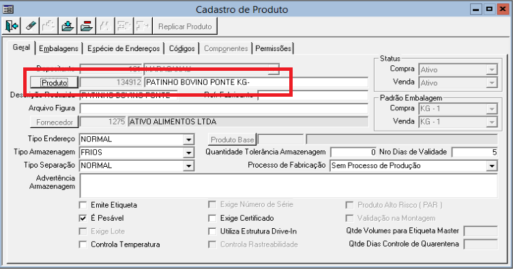Open the Permissões tab
513x269 pixels.
coord(273,48)
